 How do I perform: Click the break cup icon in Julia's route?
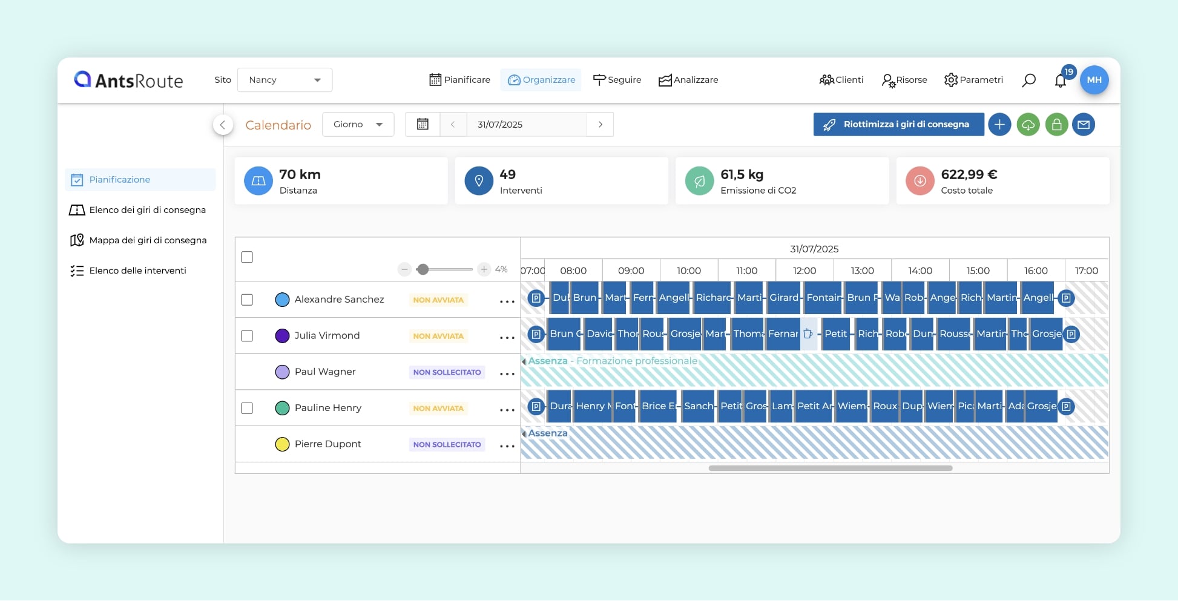tap(808, 334)
